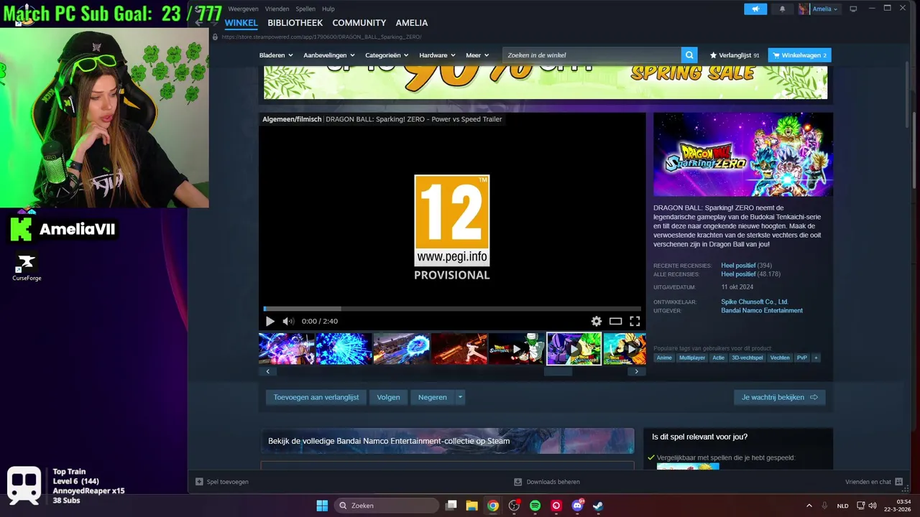Click Toevoegen aan verlanglijst

(316, 397)
